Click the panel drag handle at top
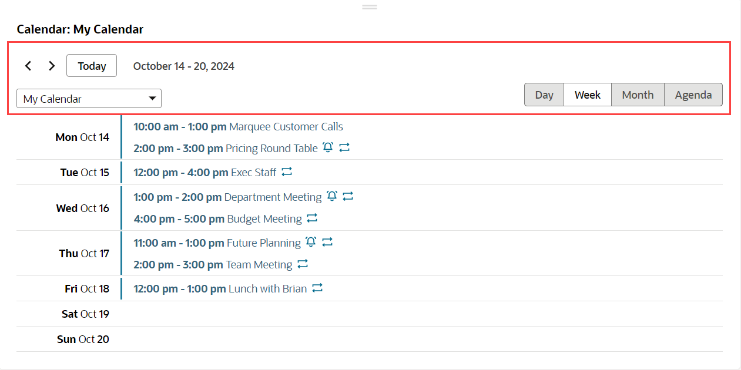The width and height of the screenshot is (741, 370). pos(370,6)
